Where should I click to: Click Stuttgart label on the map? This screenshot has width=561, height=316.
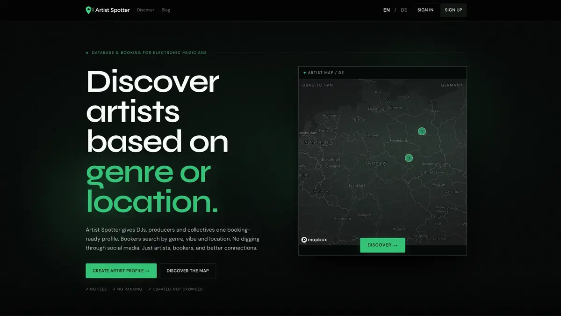coord(363,215)
